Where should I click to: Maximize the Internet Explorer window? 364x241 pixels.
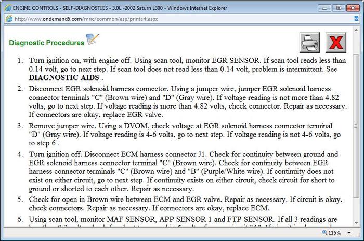(x=339, y=8)
